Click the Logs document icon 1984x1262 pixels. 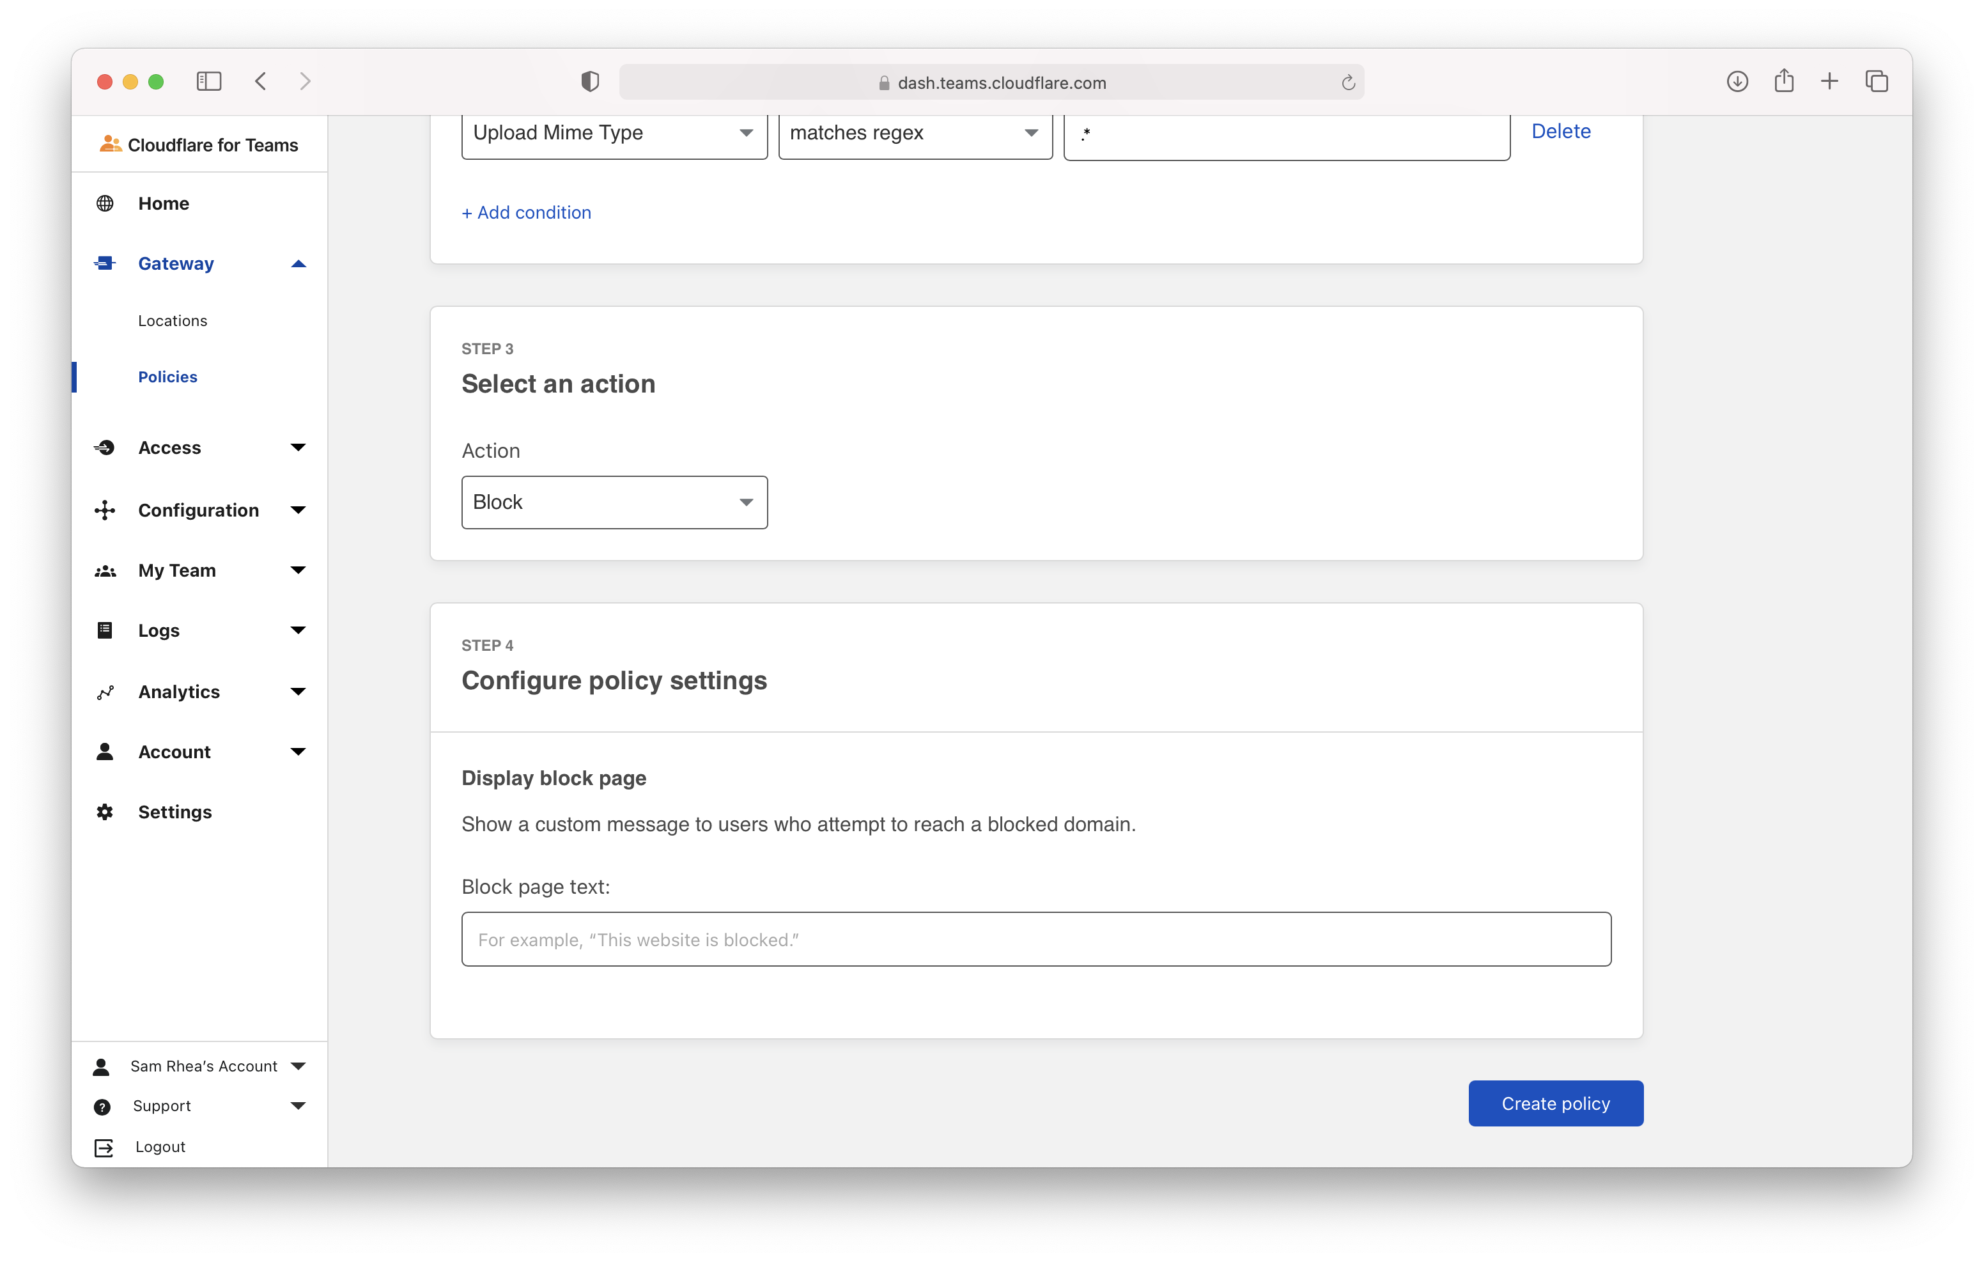coord(105,630)
